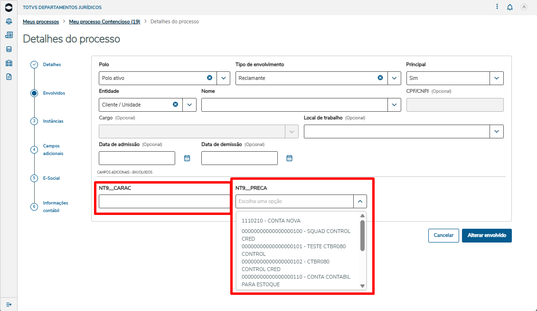
Task: Click the scales of justice sidebar icon
Action: pos(9,21)
